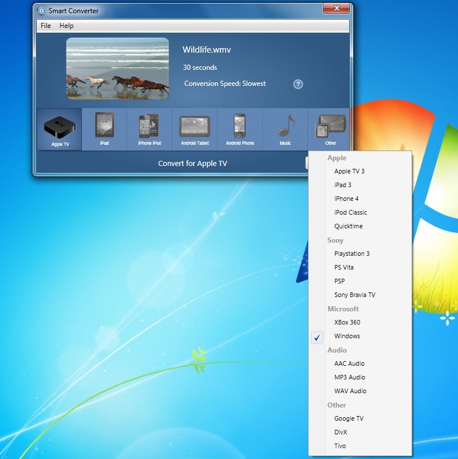The height and width of the screenshot is (459, 458).
Task: Choose the iPad conversion preset
Action: [x=105, y=129]
